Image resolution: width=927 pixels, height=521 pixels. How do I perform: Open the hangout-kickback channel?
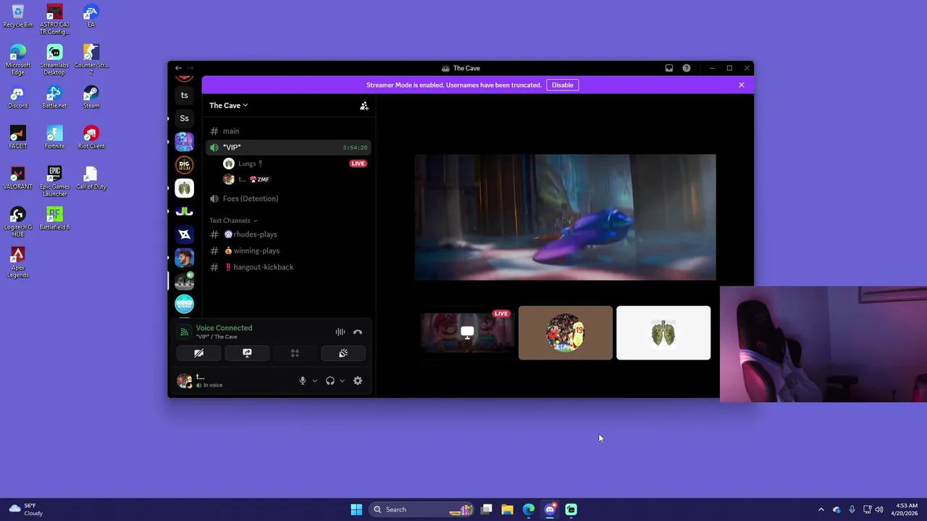[288, 267]
